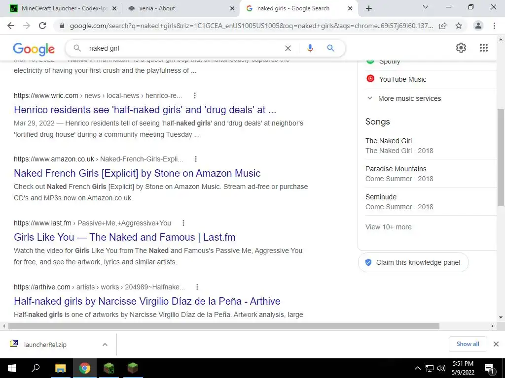
Task: Click Claim this knowledge panel
Action: (413, 262)
